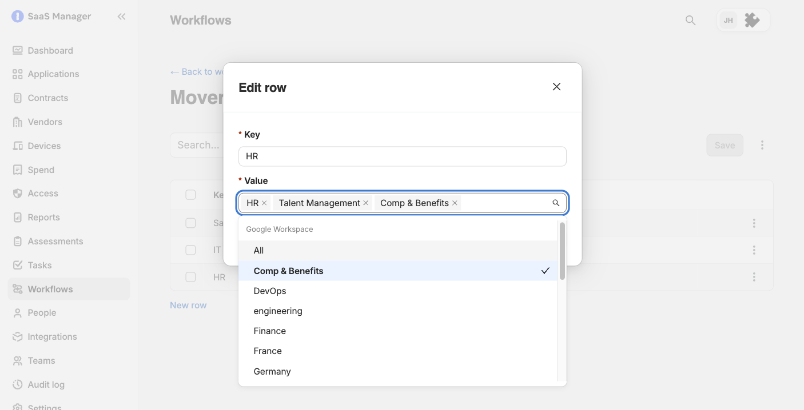The image size is (804, 410).
Task: Click the puzzle piece extensions icon
Action: tap(753, 21)
